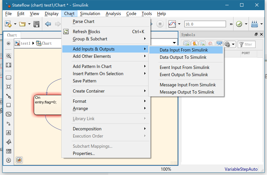The image size is (267, 175).
Task: Expand Add Other Elements submenu
Action: pyautogui.click(x=106, y=56)
